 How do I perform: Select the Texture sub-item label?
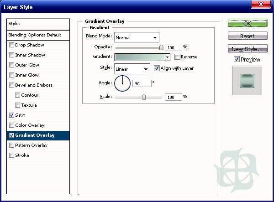[29, 105]
